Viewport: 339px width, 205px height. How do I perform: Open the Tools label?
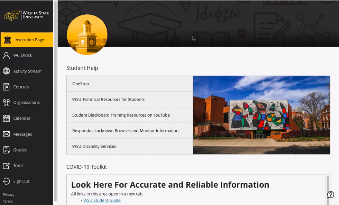coord(18,166)
